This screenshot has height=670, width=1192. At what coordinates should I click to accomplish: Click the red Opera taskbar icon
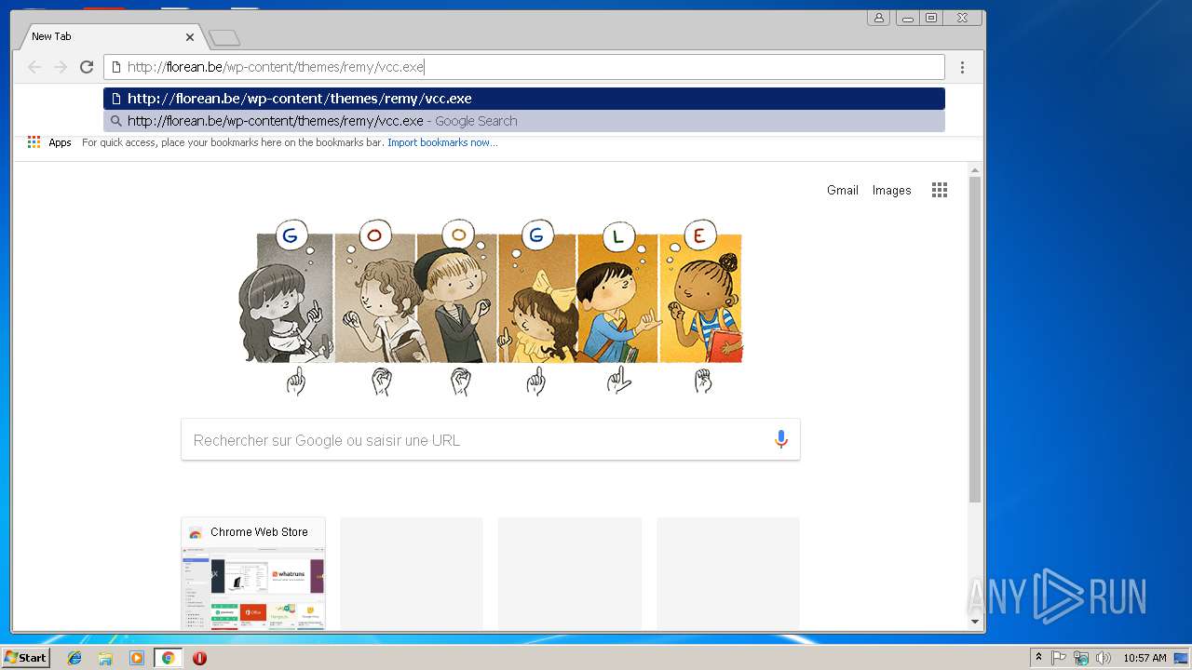pos(199,658)
